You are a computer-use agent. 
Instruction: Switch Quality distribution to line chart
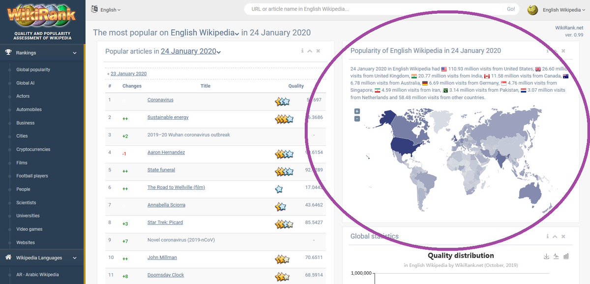click(x=556, y=256)
